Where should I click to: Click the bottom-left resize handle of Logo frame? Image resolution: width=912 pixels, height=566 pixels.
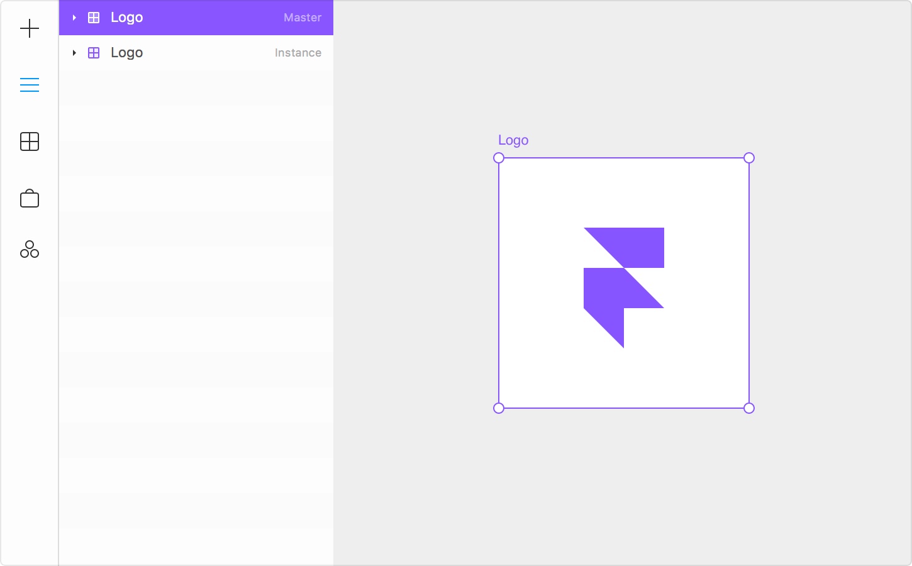(x=499, y=408)
